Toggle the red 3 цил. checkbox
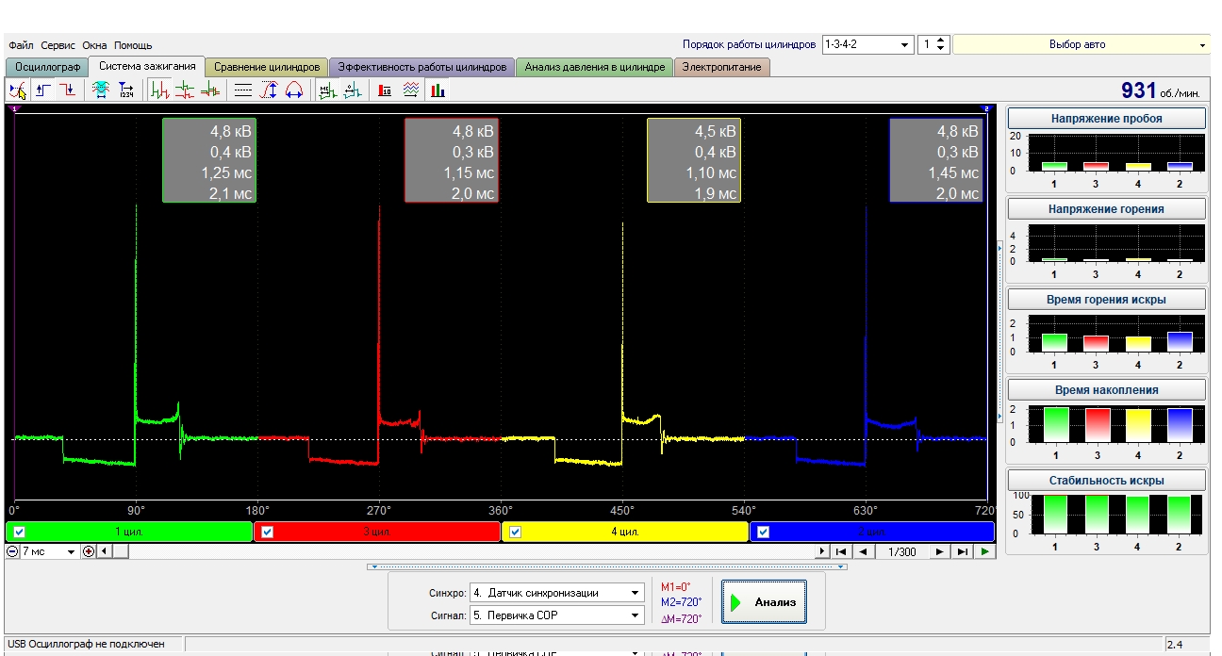The image size is (1222, 656). click(x=267, y=532)
